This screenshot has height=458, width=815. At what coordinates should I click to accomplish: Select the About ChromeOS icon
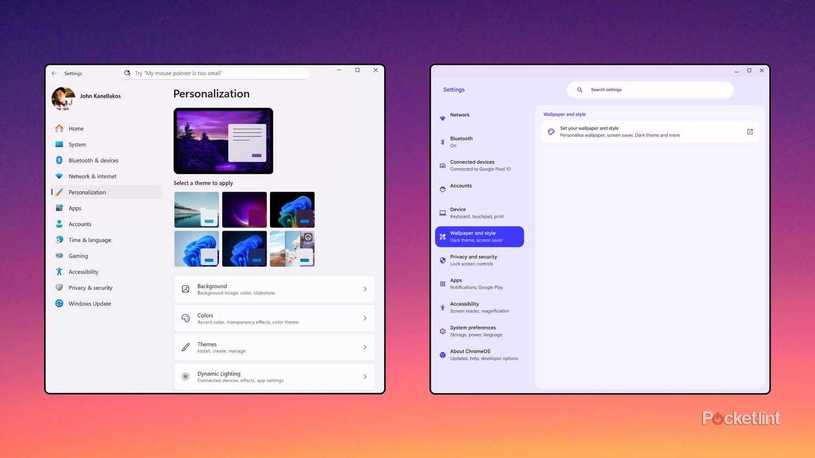pos(442,354)
